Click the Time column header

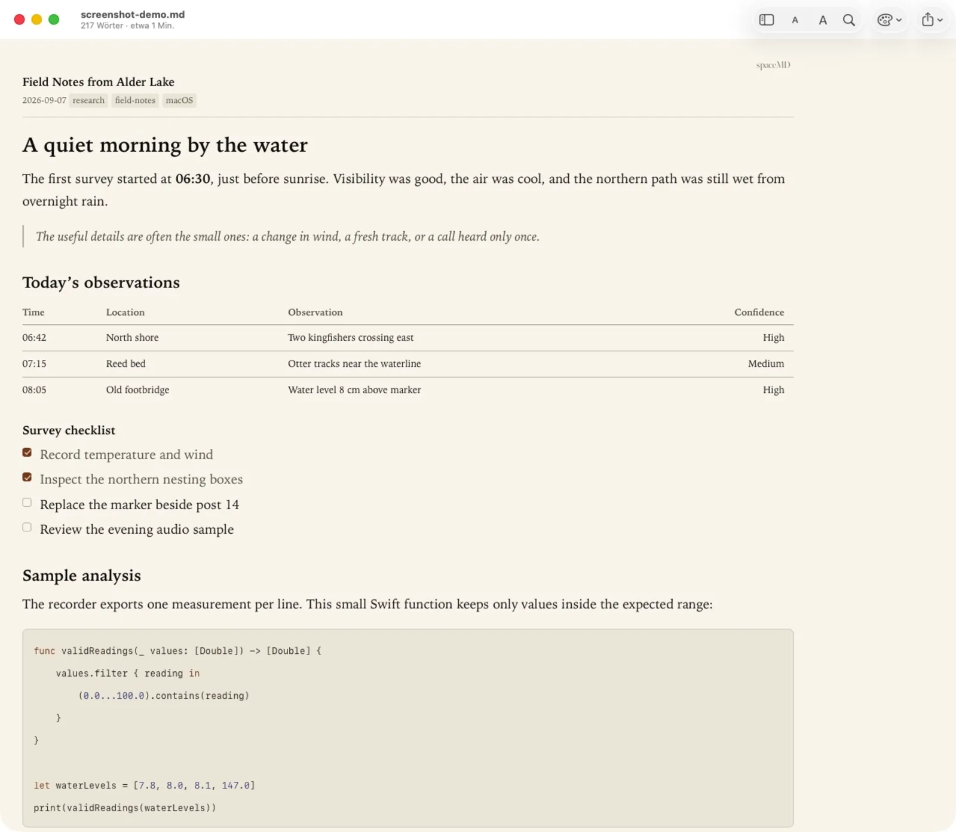click(x=33, y=312)
